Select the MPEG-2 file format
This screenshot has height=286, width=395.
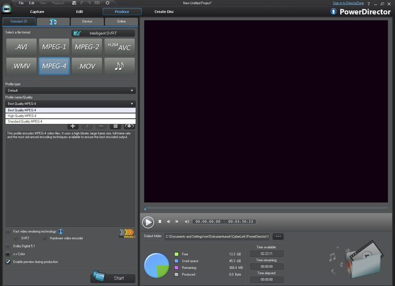tap(87, 47)
